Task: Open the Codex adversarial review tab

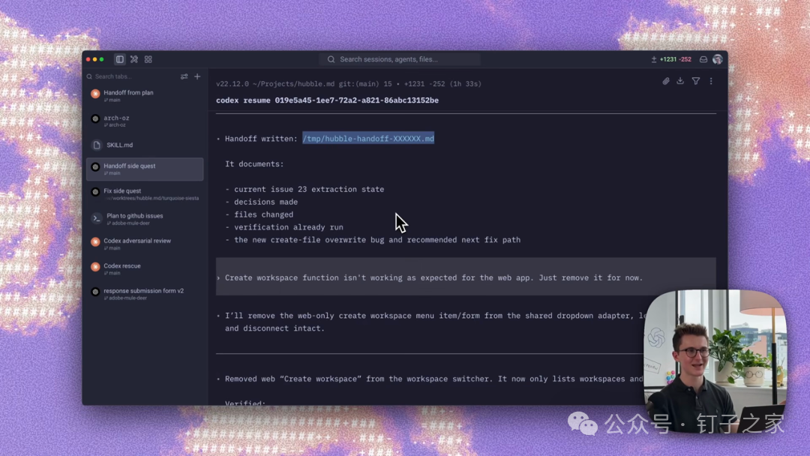Action: coord(145,244)
